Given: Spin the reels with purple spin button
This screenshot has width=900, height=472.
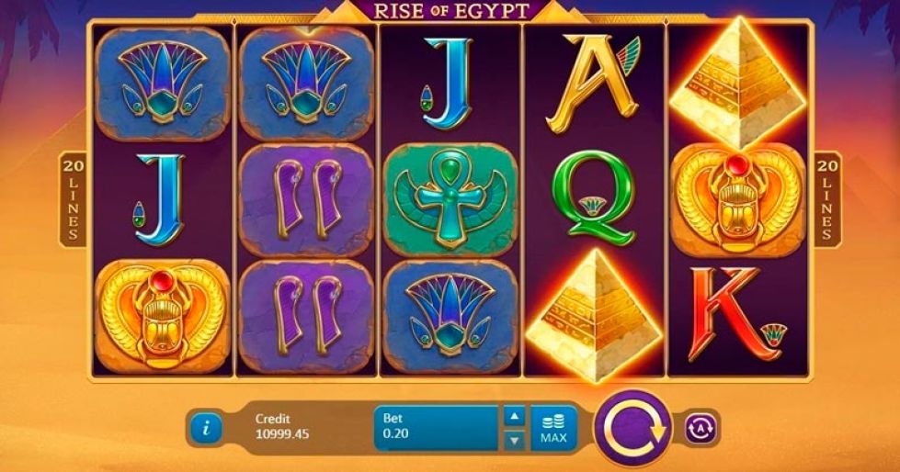Looking at the screenshot, I should pyautogui.click(x=633, y=427).
